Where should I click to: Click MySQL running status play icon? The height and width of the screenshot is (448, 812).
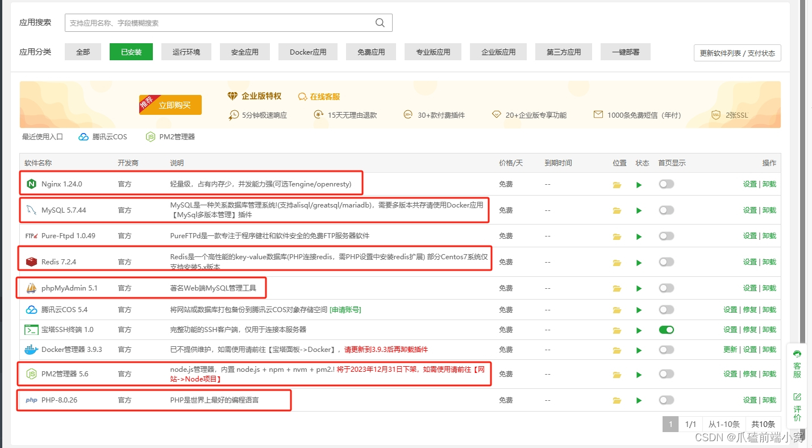pyautogui.click(x=639, y=210)
